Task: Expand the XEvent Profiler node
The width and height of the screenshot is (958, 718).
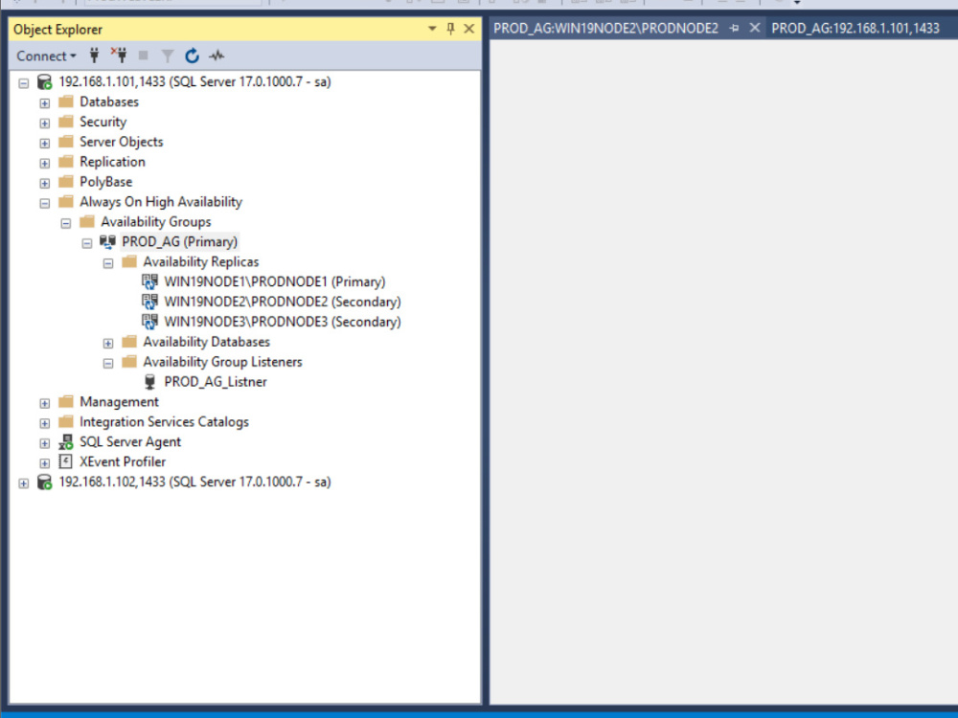Action: pos(45,463)
